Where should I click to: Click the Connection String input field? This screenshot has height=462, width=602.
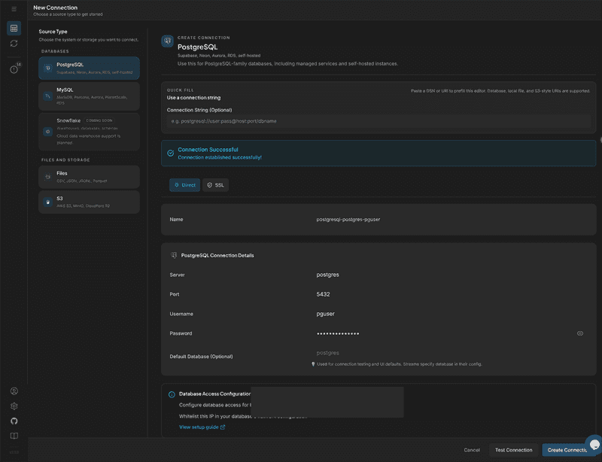379,121
